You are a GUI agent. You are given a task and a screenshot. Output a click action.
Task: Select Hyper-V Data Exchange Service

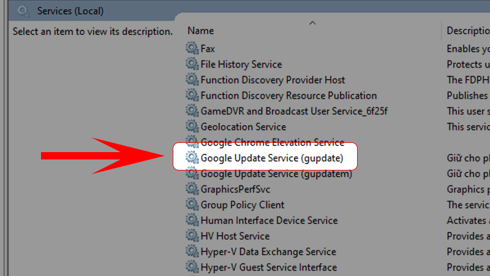click(268, 252)
